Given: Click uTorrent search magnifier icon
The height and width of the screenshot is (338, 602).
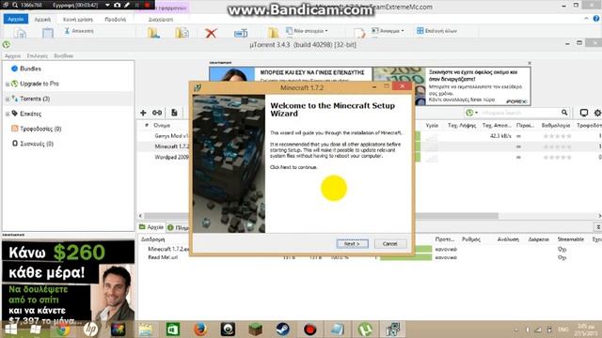Looking at the screenshot, I should click(x=564, y=113).
